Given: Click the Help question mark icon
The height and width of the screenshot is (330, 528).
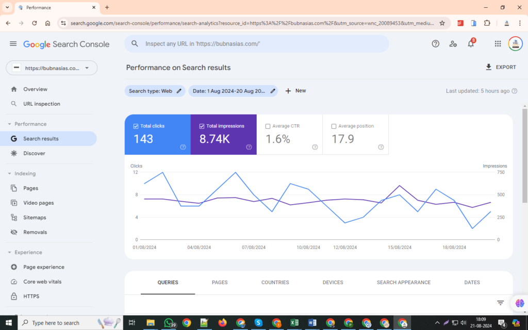Looking at the screenshot, I should pos(435,44).
